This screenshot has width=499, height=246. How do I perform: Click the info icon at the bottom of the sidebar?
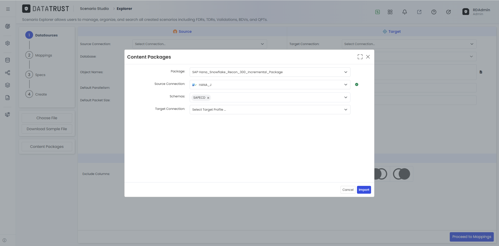point(4,240)
